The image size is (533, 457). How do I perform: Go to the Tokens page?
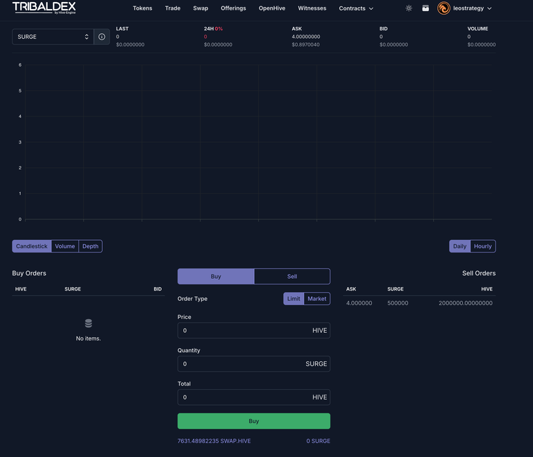(142, 8)
